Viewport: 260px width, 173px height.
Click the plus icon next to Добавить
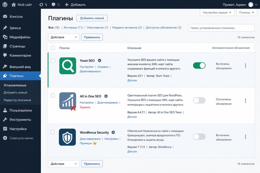[67, 5]
